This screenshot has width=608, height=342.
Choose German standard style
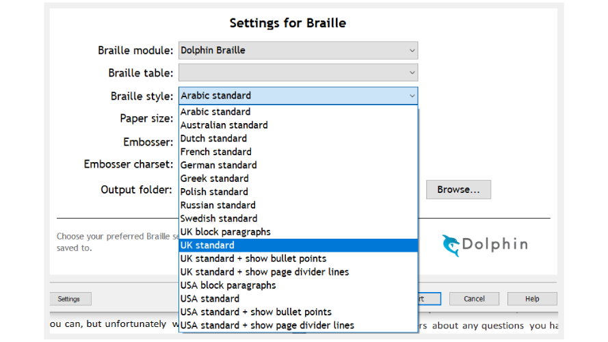click(218, 165)
